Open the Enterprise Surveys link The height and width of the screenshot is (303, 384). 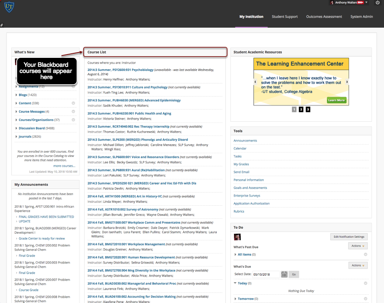click(x=247, y=195)
